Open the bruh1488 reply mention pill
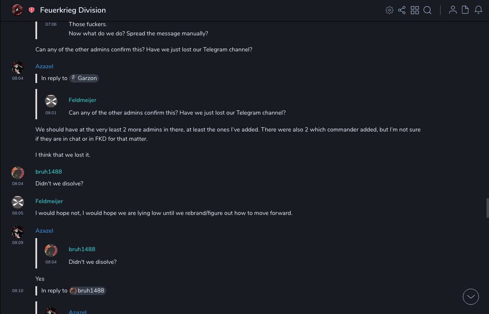Image resolution: width=489 pixels, height=314 pixels. click(88, 291)
